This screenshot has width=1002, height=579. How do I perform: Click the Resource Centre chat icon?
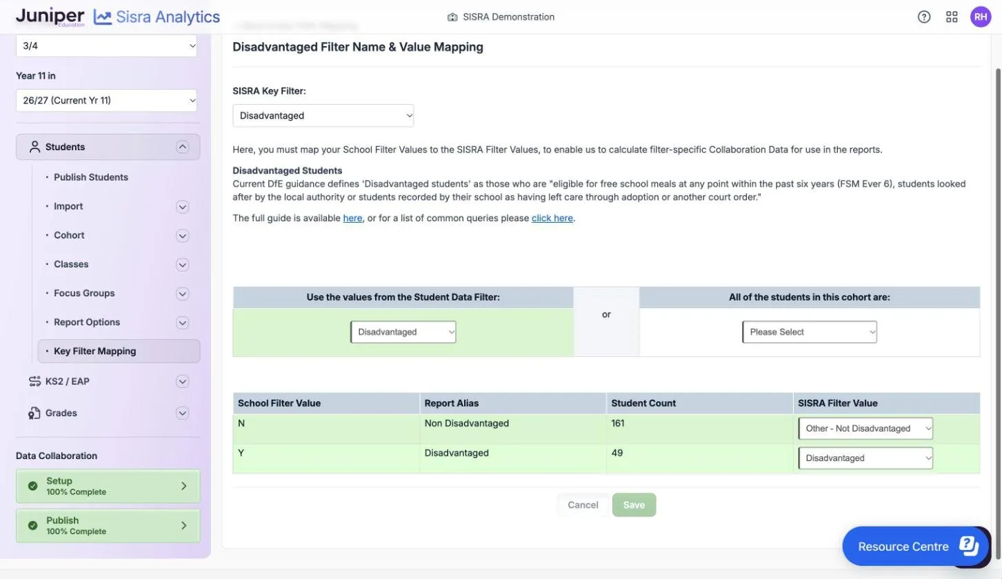[969, 546]
